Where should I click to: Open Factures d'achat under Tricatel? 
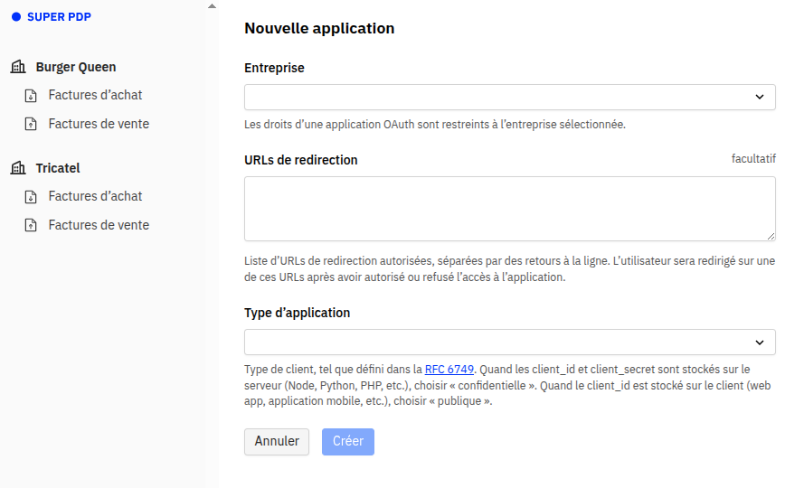95,196
